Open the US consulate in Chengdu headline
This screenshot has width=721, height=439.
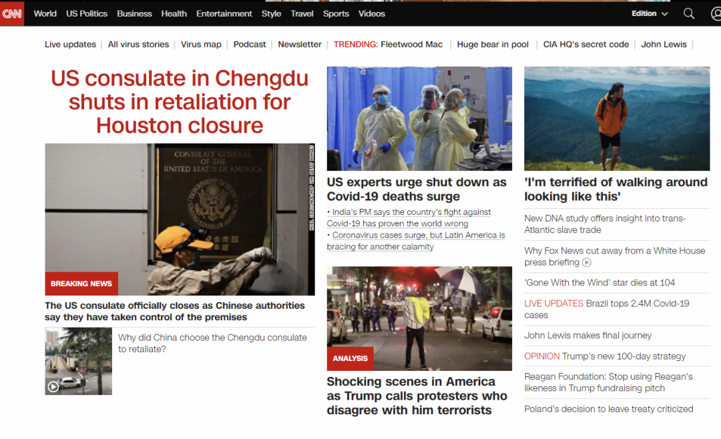click(180, 101)
